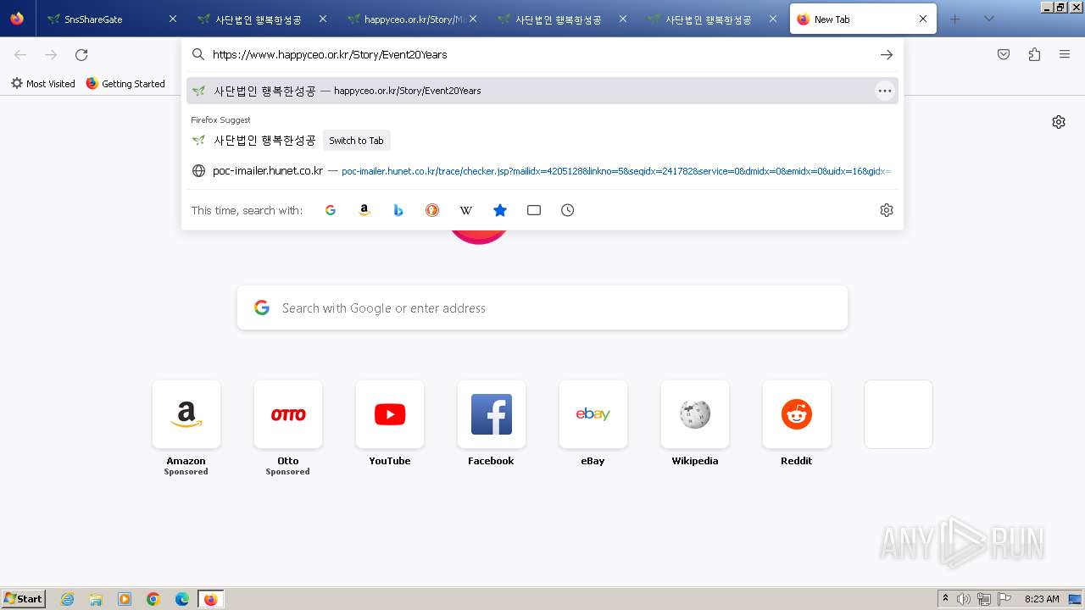Switch to the SnsShareGate tab
1085x610 pixels.
tap(112, 19)
